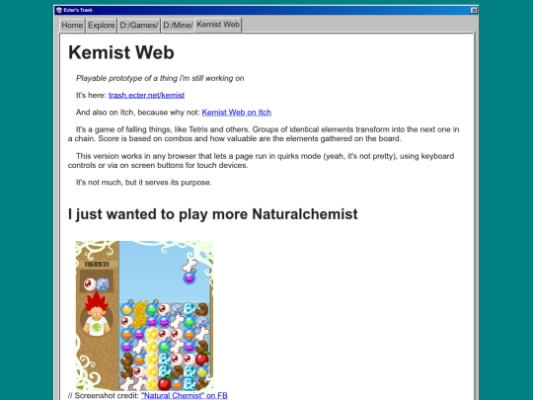Viewport: 533px width, 400px height.
Task: Click the score 1160931 in the screenshot
Action: (97, 265)
